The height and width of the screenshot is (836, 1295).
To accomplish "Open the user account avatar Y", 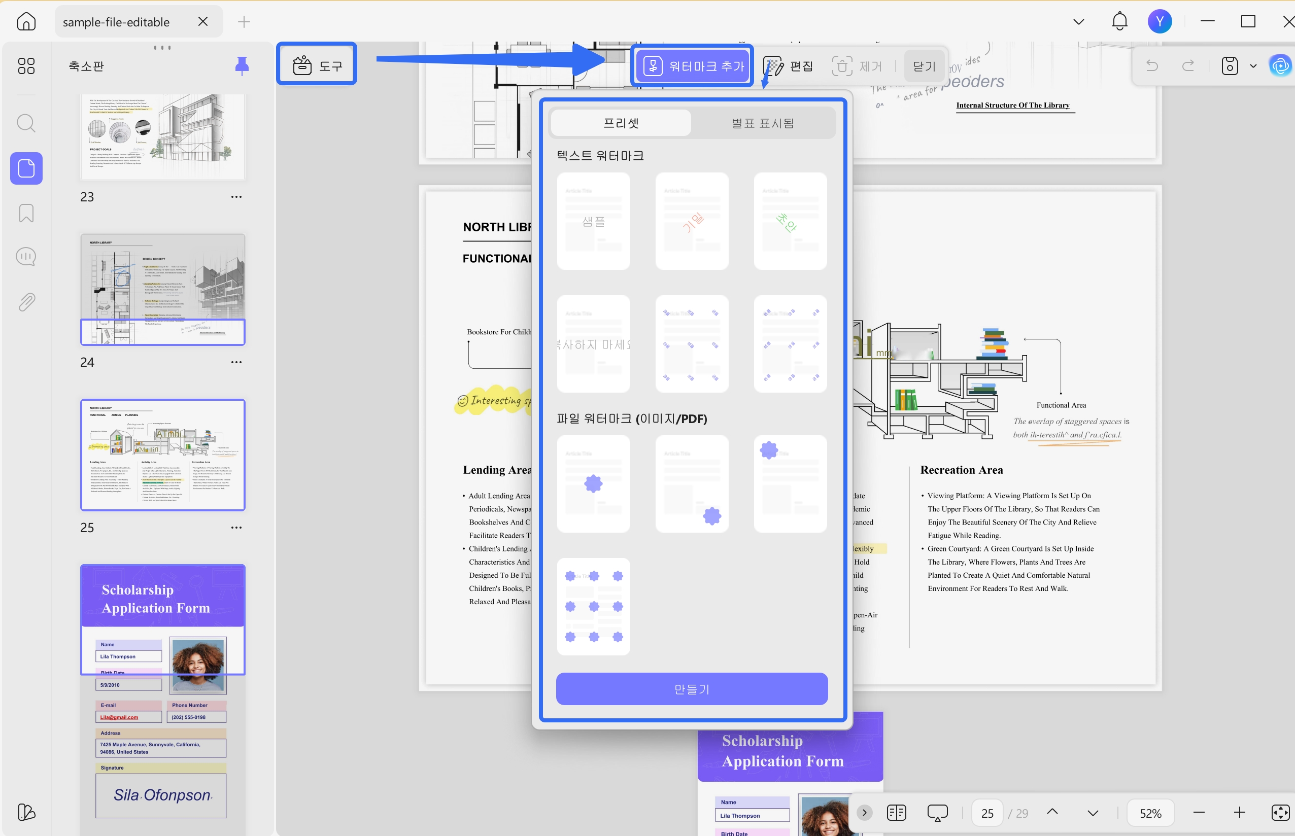I will coord(1159,22).
